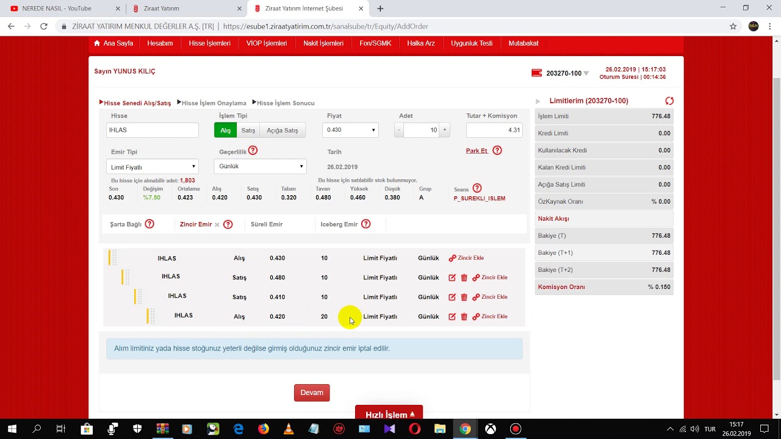Viewport: 781px width, 439px height.
Task: Delete the 0.410 Satış chain order
Action: tap(464, 297)
